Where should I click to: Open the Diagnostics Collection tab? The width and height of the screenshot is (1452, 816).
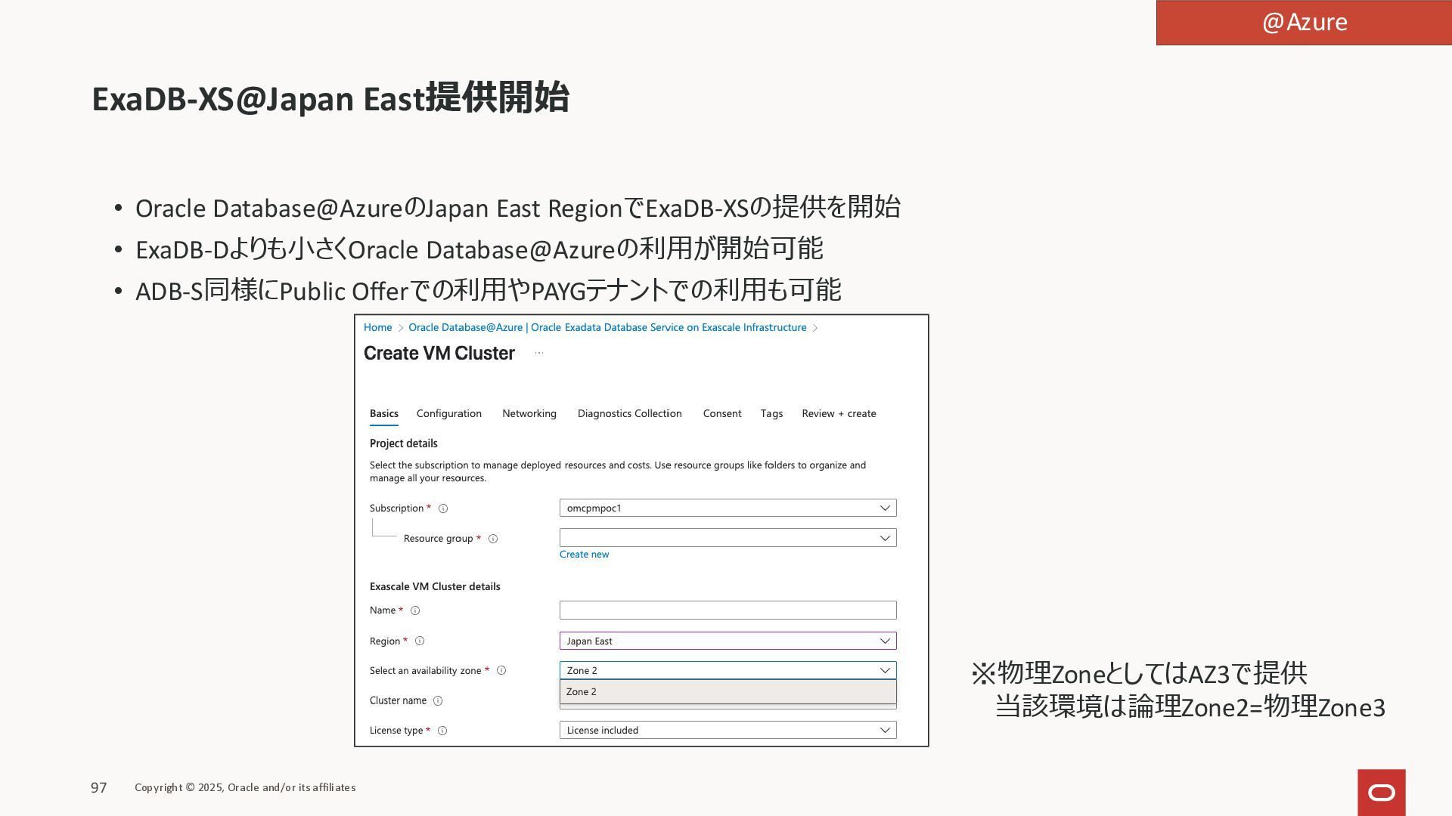click(630, 414)
